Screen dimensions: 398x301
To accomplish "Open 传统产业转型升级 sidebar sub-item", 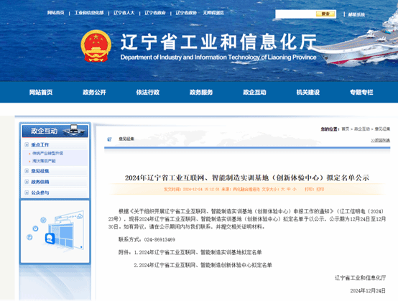I will [x=47, y=153].
